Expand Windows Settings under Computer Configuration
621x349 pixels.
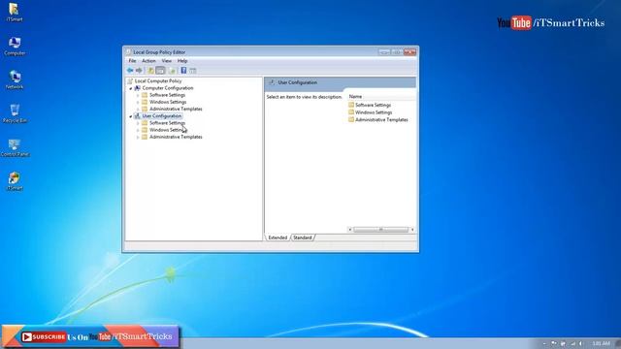(x=138, y=103)
